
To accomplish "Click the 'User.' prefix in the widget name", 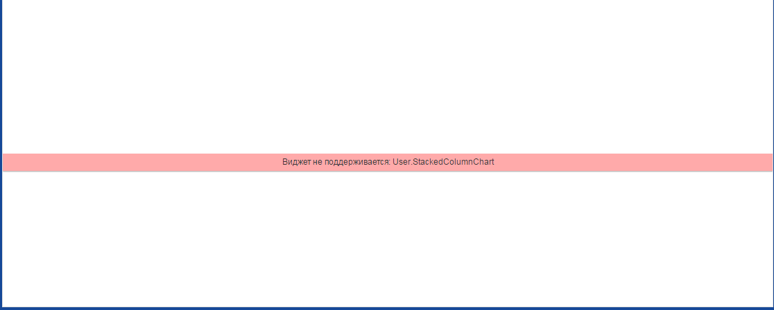I will click(402, 162).
